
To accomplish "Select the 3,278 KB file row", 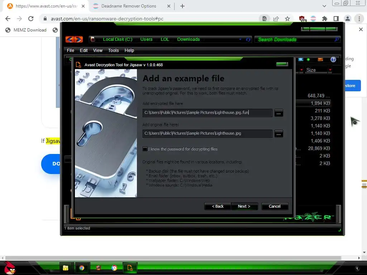I will tap(313, 118).
